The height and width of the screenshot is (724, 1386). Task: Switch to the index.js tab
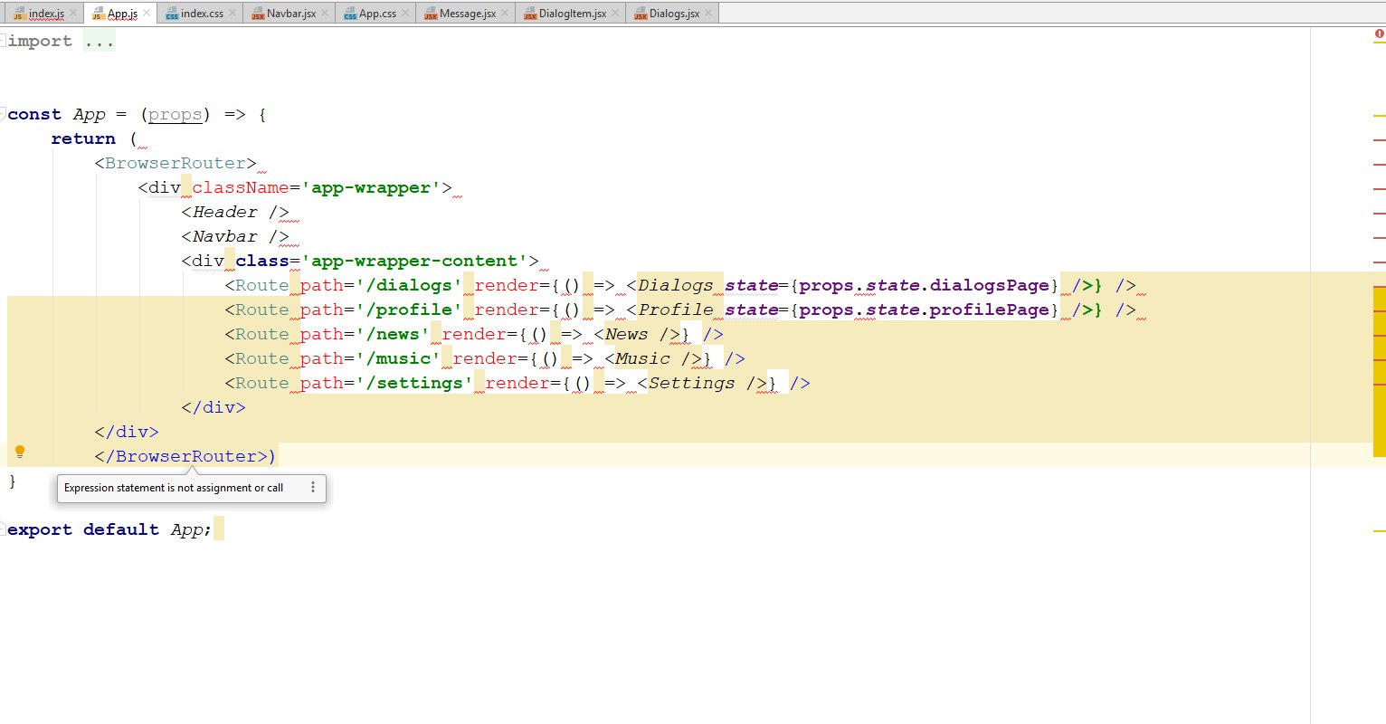pyautogui.click(x=46, y=14)
